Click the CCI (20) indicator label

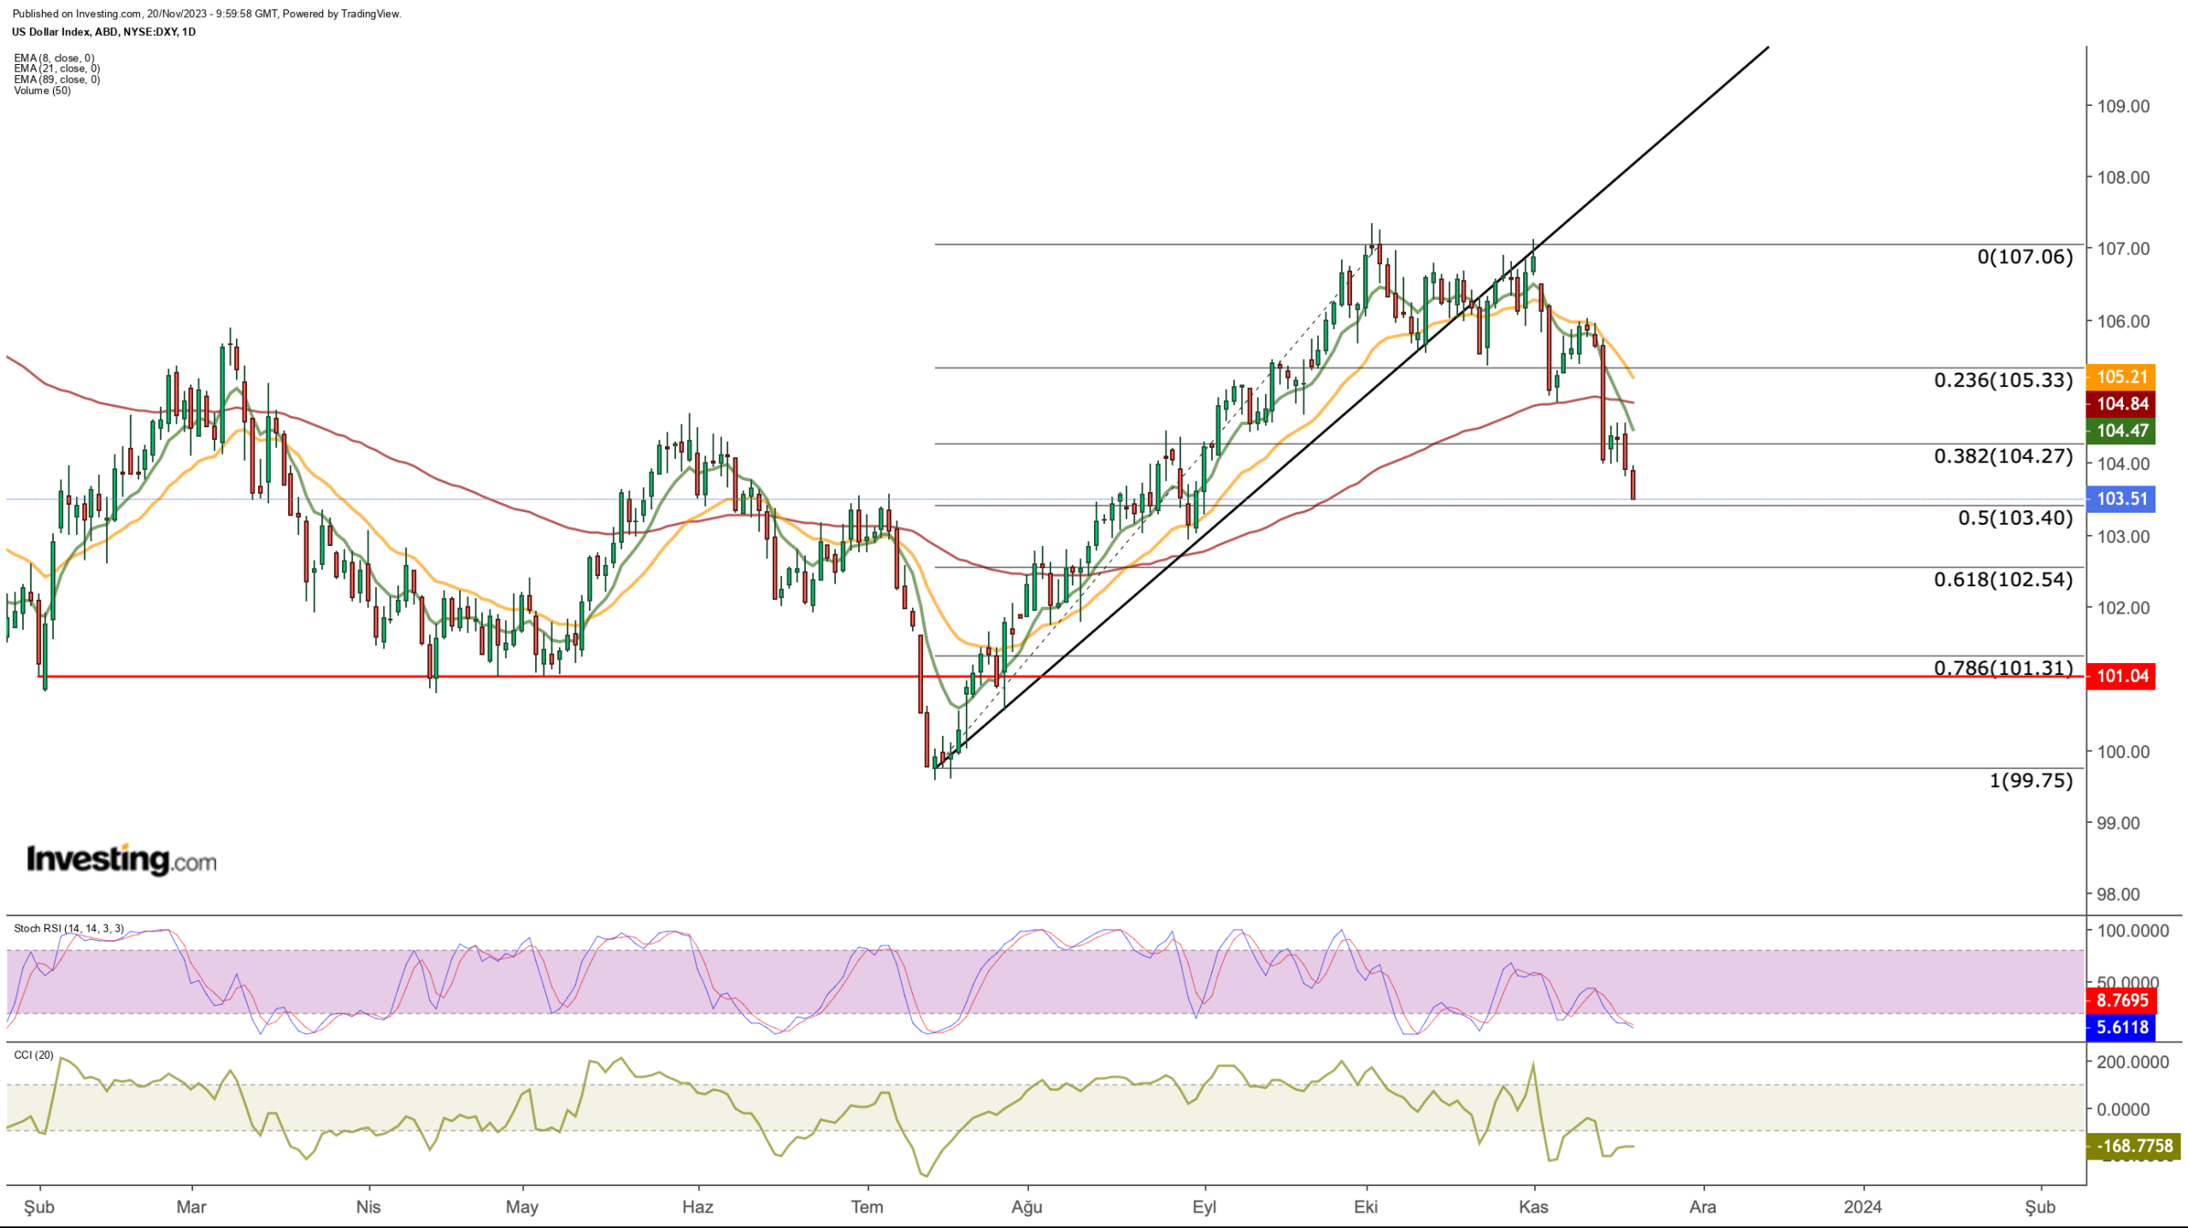coord(33,1055)
